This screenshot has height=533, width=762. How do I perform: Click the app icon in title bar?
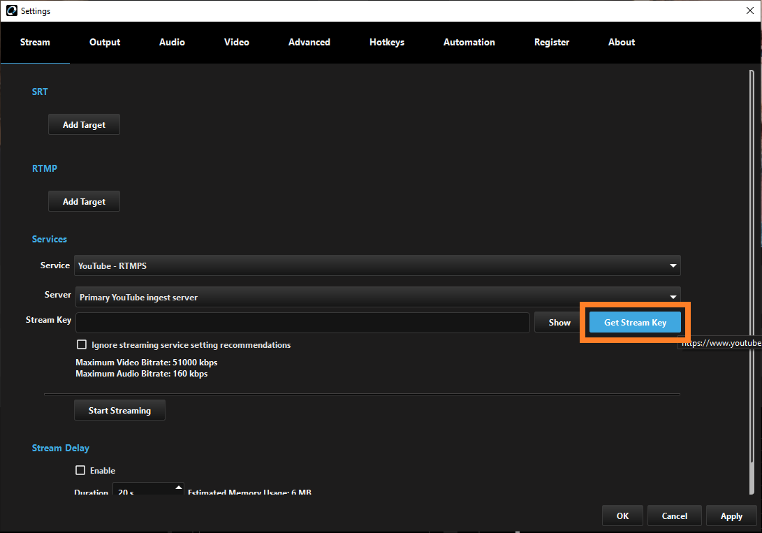coord(10,10)
